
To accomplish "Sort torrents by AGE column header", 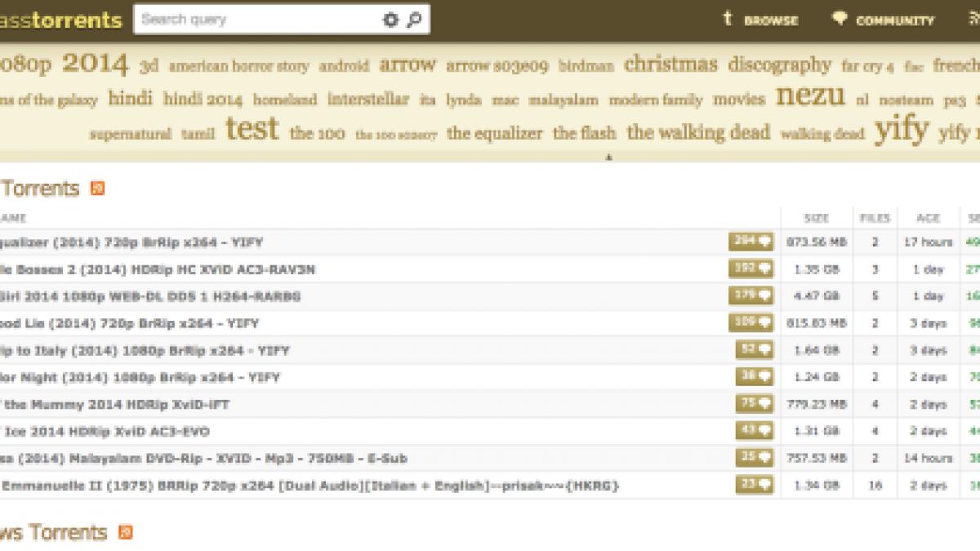I will click(928, 218).
